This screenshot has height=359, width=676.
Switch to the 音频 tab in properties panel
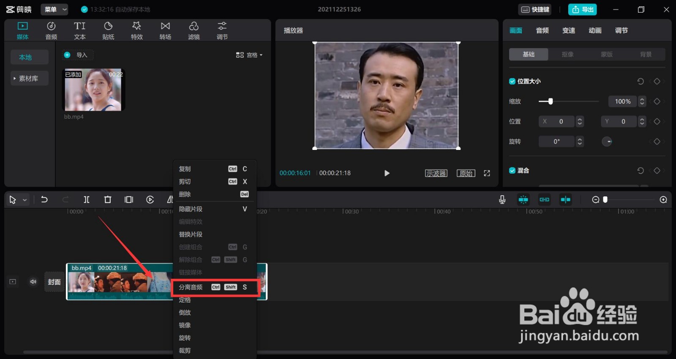point(542,30)
